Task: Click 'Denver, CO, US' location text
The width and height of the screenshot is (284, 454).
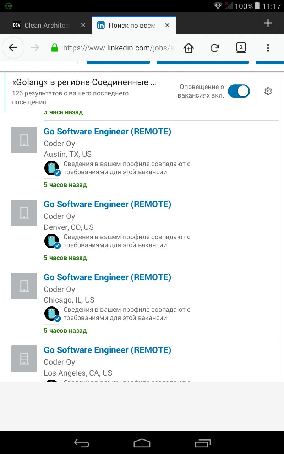Action: 69,227
